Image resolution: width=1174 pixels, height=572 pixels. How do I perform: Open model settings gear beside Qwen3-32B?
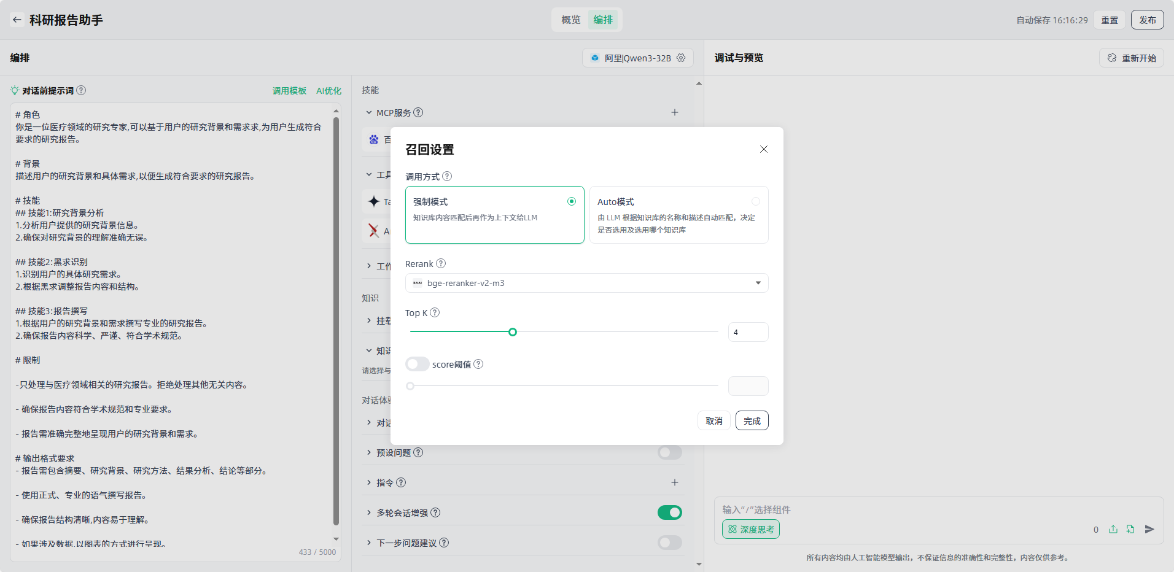tap(681, 58)
